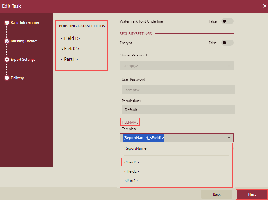The image size is (268, 200).
Task: Select ReportName from the Template options
Action: tap(134, 148)
